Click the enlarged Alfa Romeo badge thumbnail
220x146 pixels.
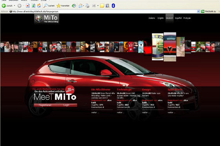[x=158, y=47]
